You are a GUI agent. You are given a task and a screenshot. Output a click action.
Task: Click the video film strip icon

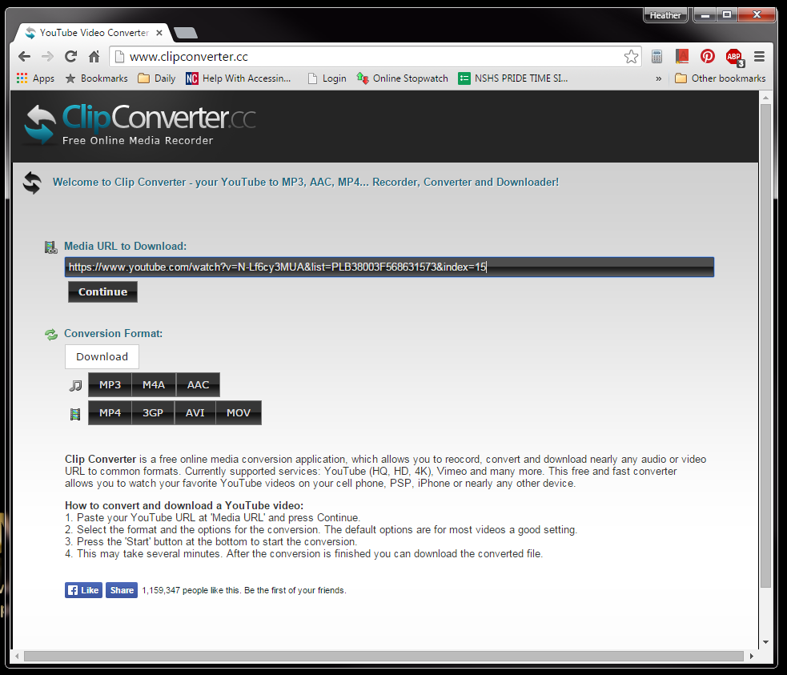(x=75, y=414)
